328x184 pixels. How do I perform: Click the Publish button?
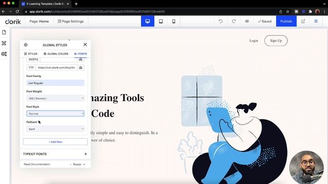pos(286,21)
